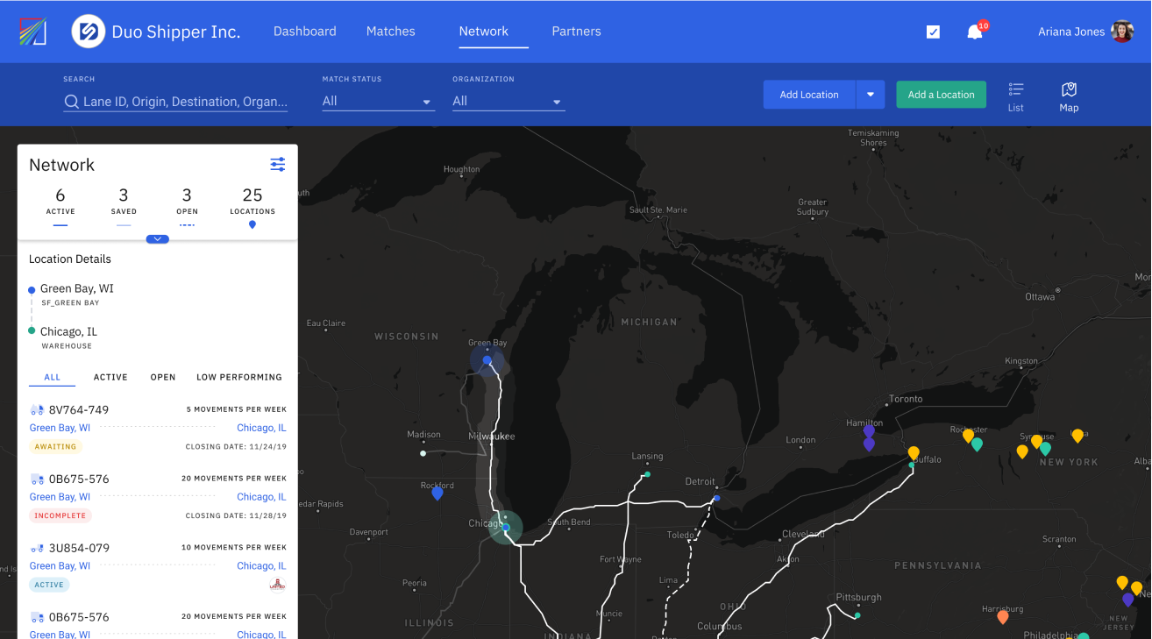Select the Network tab
Screen dimensions: 1152x639
pos(484,32)
